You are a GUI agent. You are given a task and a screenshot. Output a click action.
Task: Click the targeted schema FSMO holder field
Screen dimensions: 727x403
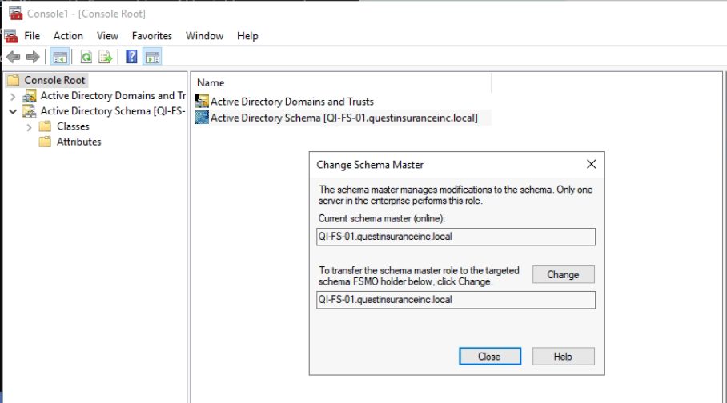(456, 300)
